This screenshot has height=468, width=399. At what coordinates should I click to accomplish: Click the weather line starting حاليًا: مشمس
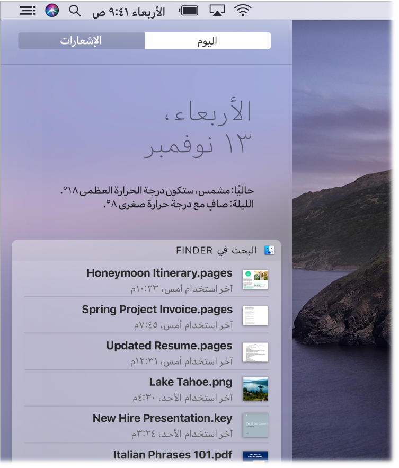tap(157, 190)
